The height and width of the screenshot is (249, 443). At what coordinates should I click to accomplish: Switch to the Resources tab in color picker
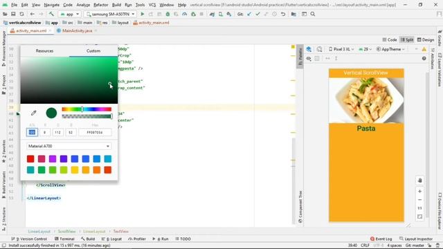[44, 50]
